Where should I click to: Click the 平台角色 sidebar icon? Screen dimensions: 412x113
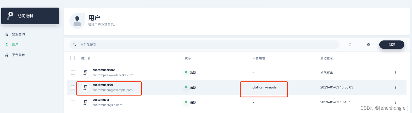point(7,55)
